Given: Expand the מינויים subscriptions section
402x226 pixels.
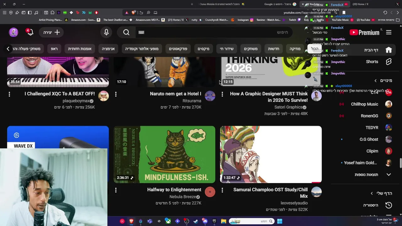Looking at the screenshot, I should (x=383, y=81).
